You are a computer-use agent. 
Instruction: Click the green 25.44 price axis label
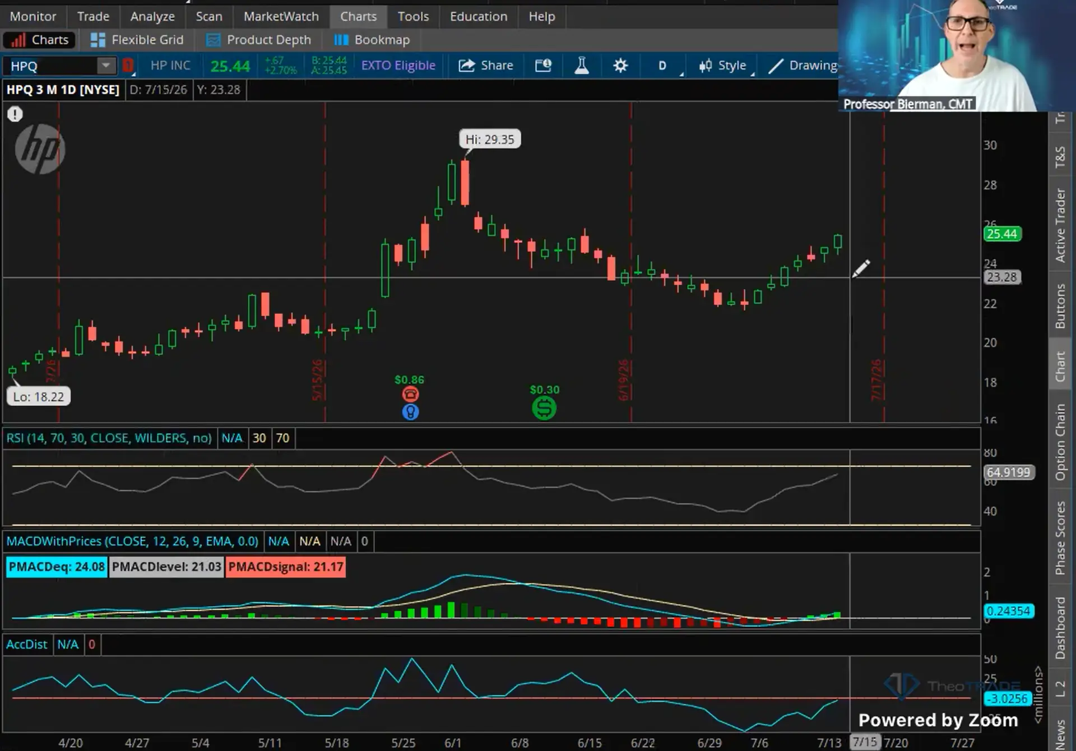1002,234
